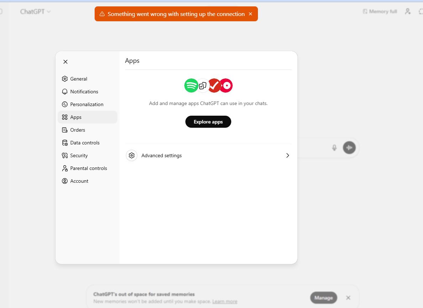The height and width of the screenshot is (308, 423).
Task: Select the Personalization tab
Action: click(87, 104)
